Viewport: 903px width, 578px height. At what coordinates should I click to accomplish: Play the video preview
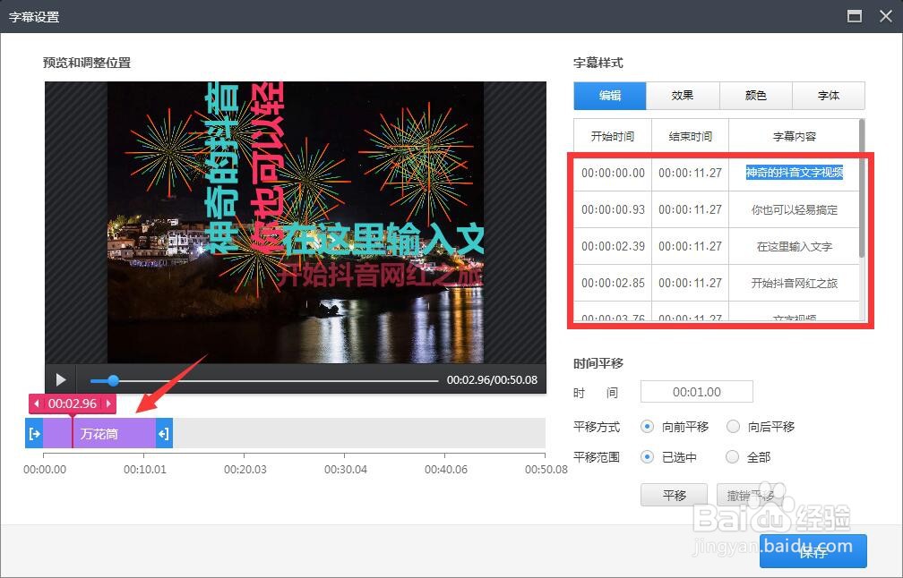61,379
